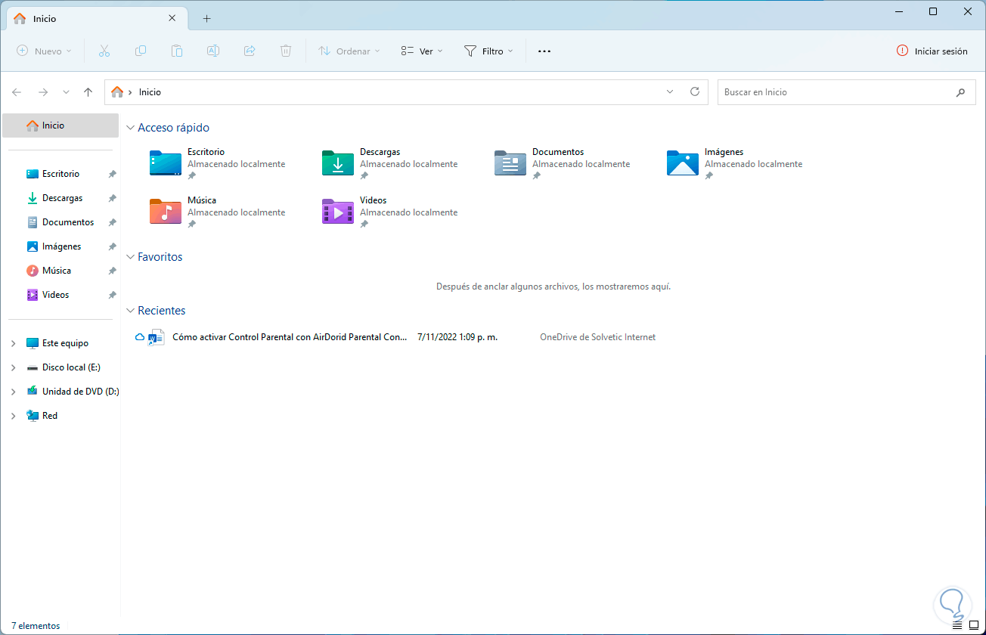Click the Delete (trash) icon
This screenshot has width=986, height=635.
pos(286,51)
